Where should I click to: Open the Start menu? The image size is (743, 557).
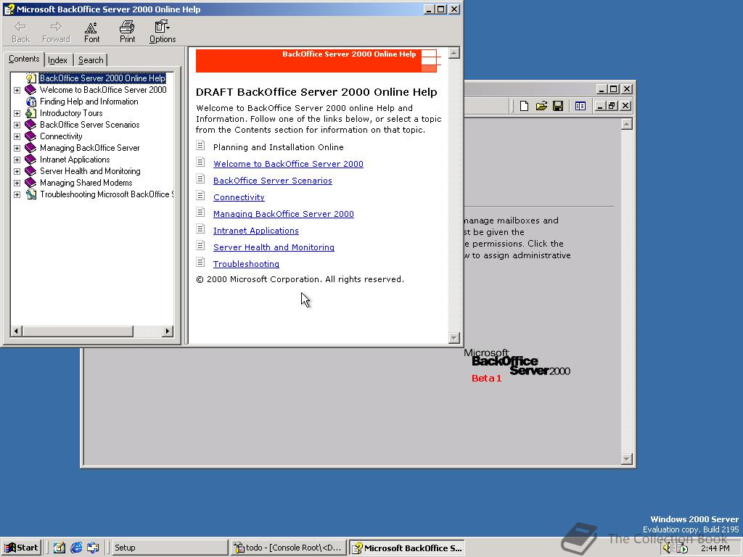pos(21,548)
